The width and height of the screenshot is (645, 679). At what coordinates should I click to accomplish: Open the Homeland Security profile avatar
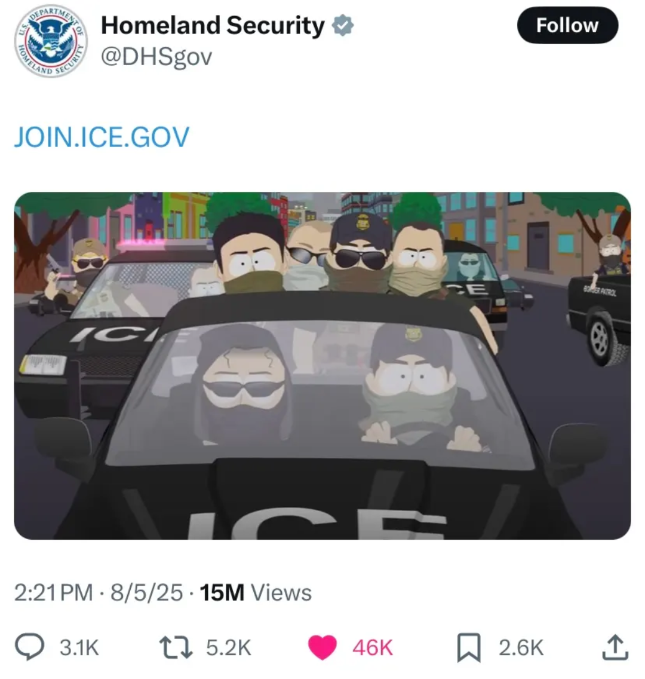click(x=51, y=42)
